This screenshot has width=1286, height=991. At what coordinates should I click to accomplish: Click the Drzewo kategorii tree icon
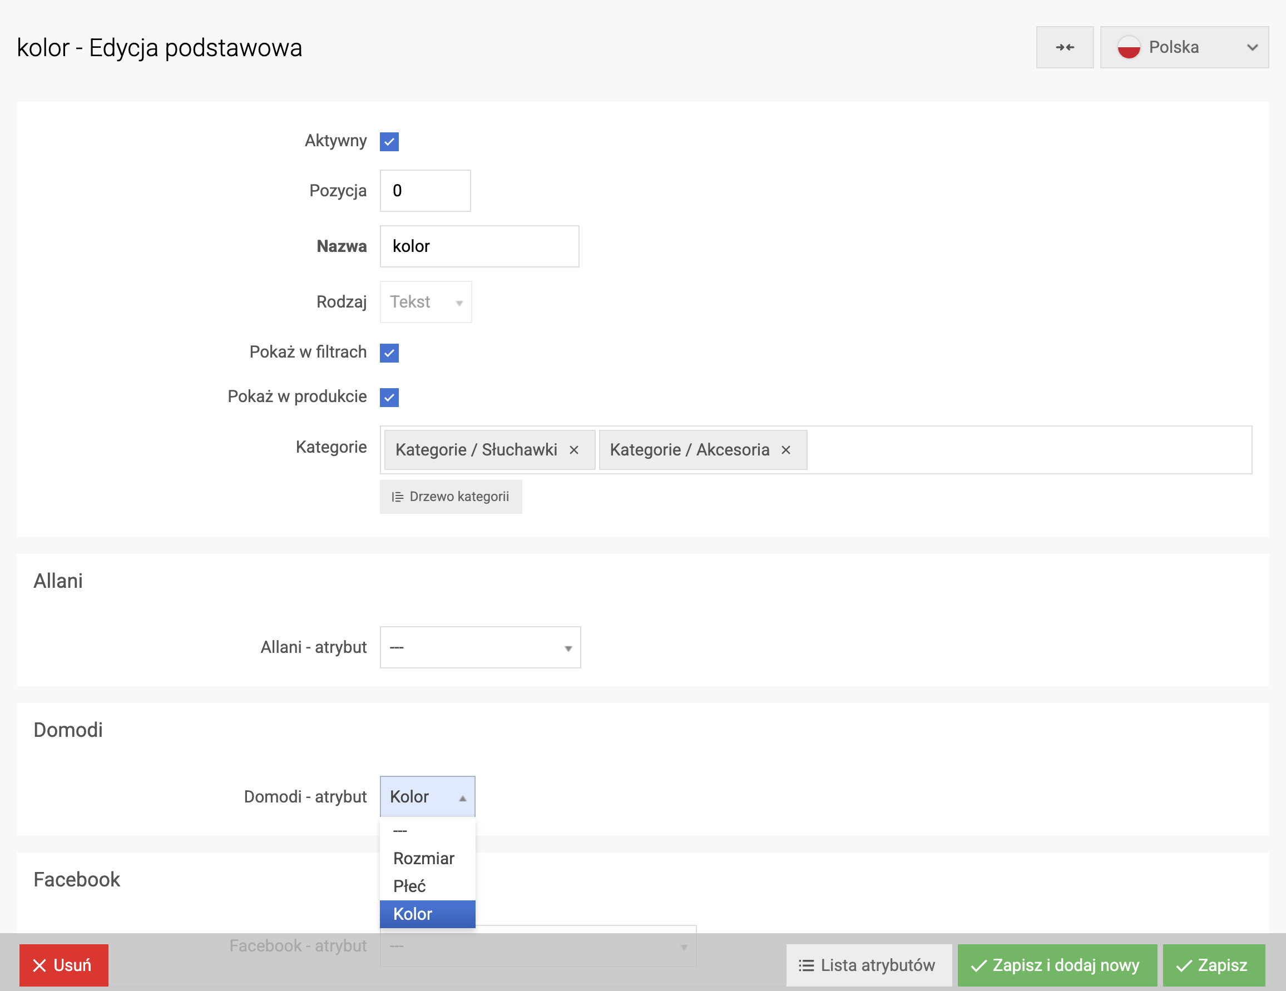click(398, 497)
